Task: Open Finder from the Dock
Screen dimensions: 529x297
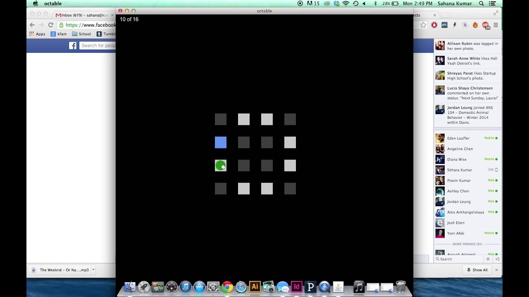Action: [x=130, y=286]
